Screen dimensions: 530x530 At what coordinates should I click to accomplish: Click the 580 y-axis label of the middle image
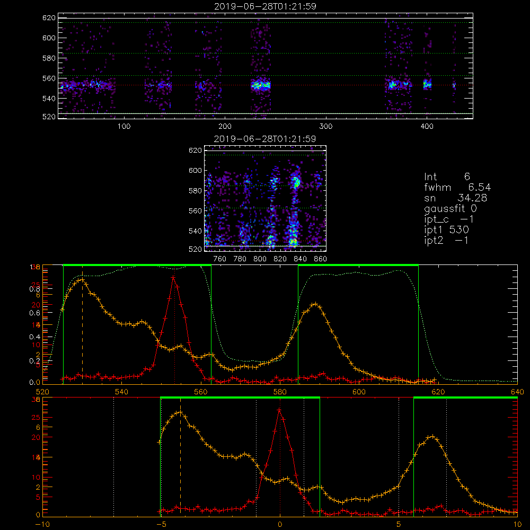pos(195,191)
